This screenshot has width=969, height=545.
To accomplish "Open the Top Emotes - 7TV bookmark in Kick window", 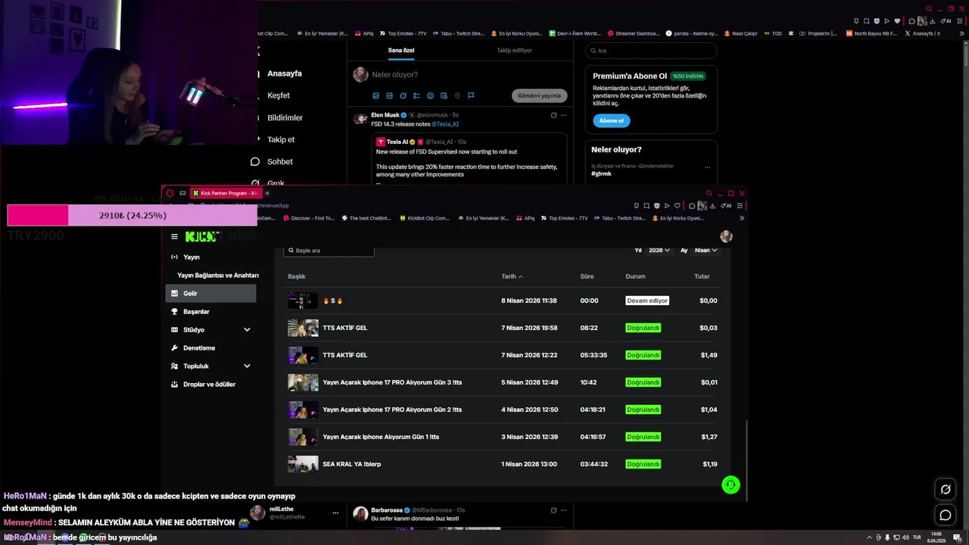I will 564,218.
